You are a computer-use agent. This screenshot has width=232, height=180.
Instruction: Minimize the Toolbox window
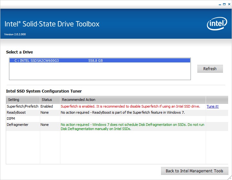[219, 4]
